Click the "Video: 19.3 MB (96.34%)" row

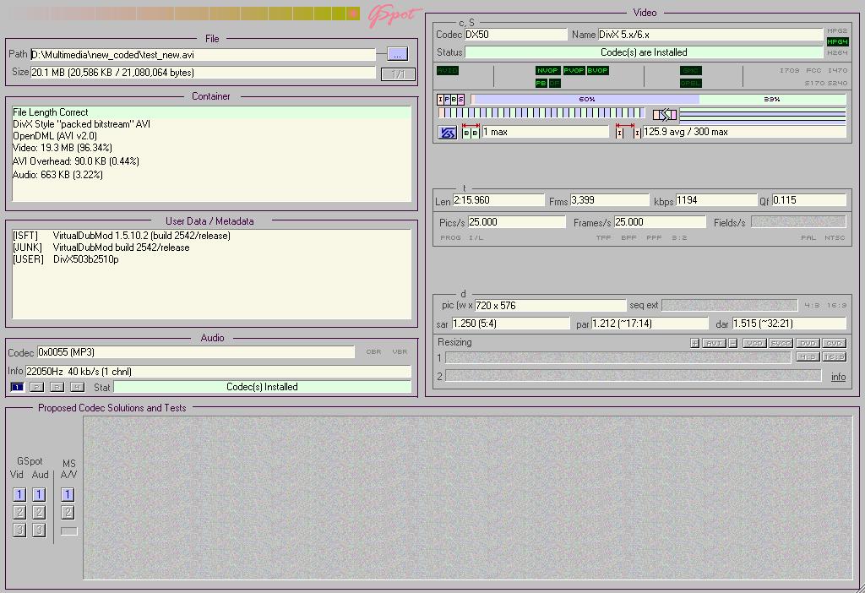(x=212, y=148)
